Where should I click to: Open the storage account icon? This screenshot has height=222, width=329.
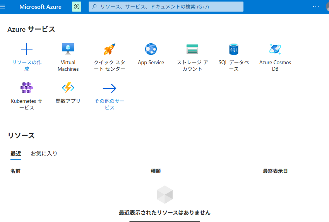[x=192, y=49]
